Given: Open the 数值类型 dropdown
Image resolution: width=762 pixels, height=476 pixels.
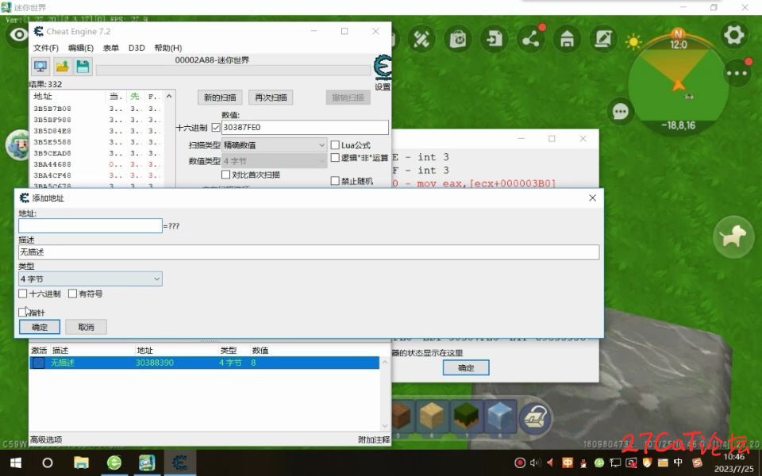Looking at the screenshot, I should tap(274, 161).
